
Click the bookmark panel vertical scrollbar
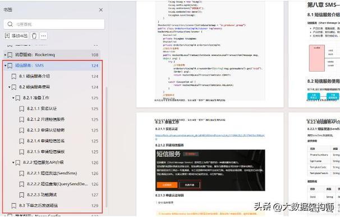[x=106, y=147]
